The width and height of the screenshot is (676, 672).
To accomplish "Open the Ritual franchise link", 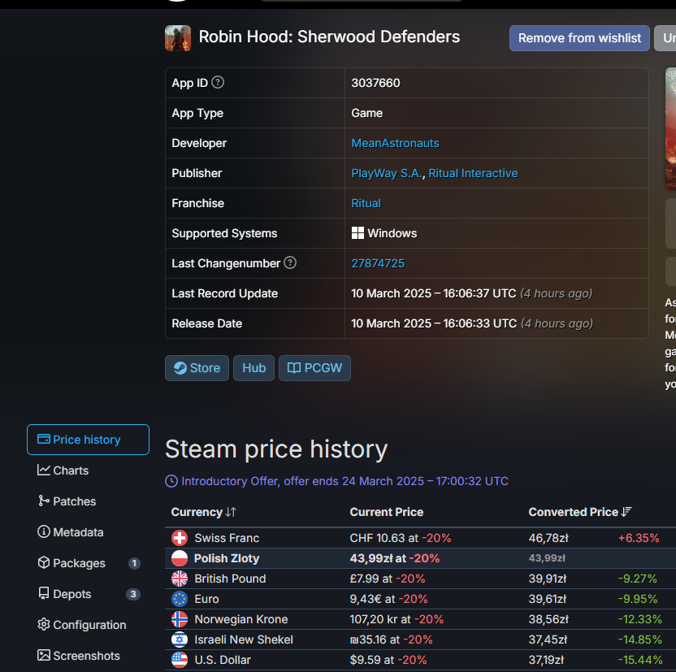I will coord(366,203).
